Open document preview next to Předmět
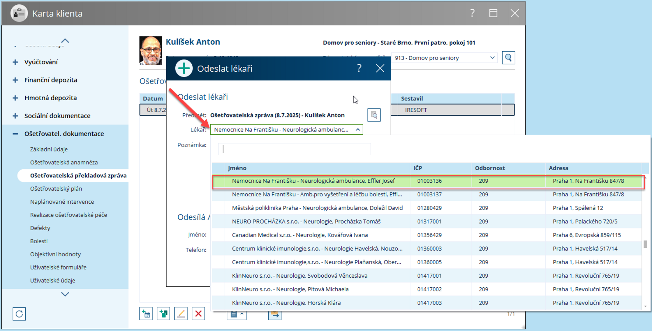The width and height of the screenshot is (652, 331). 374,115
